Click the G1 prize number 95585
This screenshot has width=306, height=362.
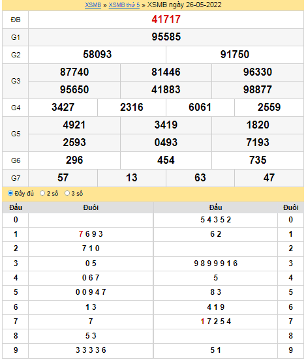(x=166, y=37)
